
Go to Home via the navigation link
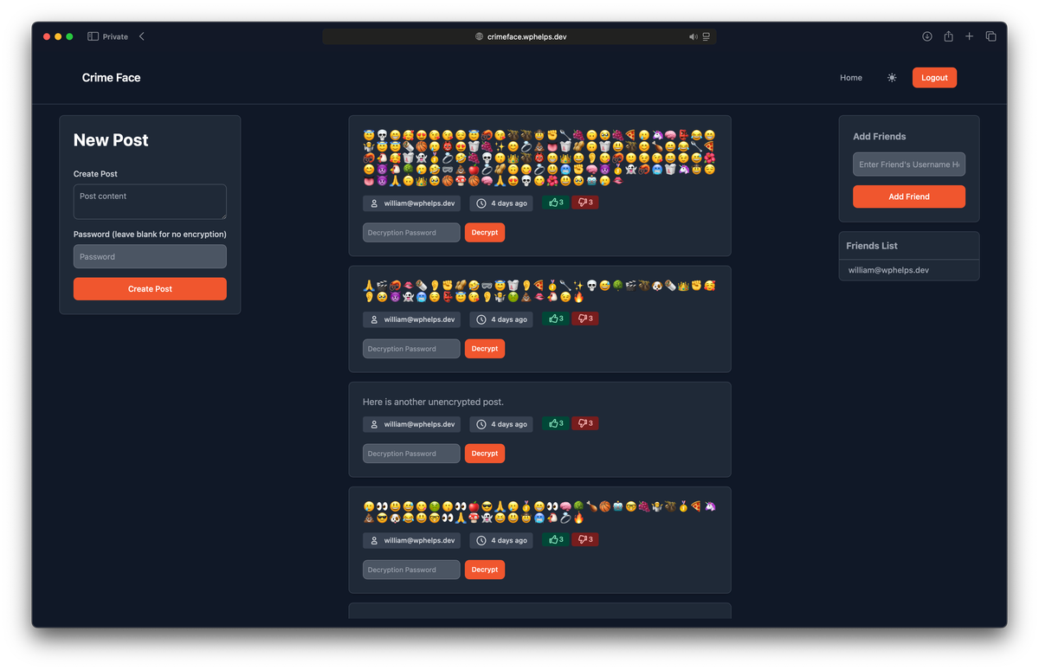pyautogui.click(x=850, y=77)
